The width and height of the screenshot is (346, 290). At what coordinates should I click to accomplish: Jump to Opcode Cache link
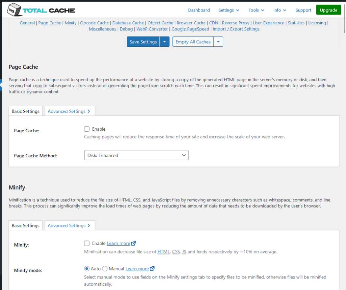point(95,23)
